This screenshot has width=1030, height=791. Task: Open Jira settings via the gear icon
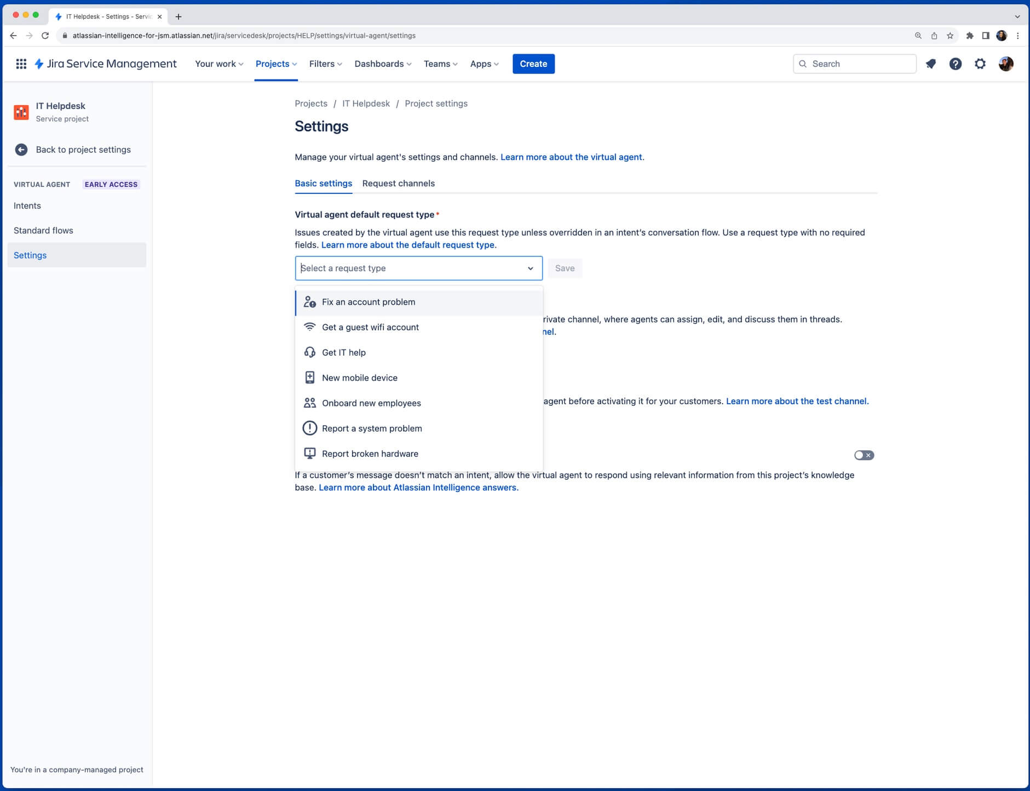point(981,64)
